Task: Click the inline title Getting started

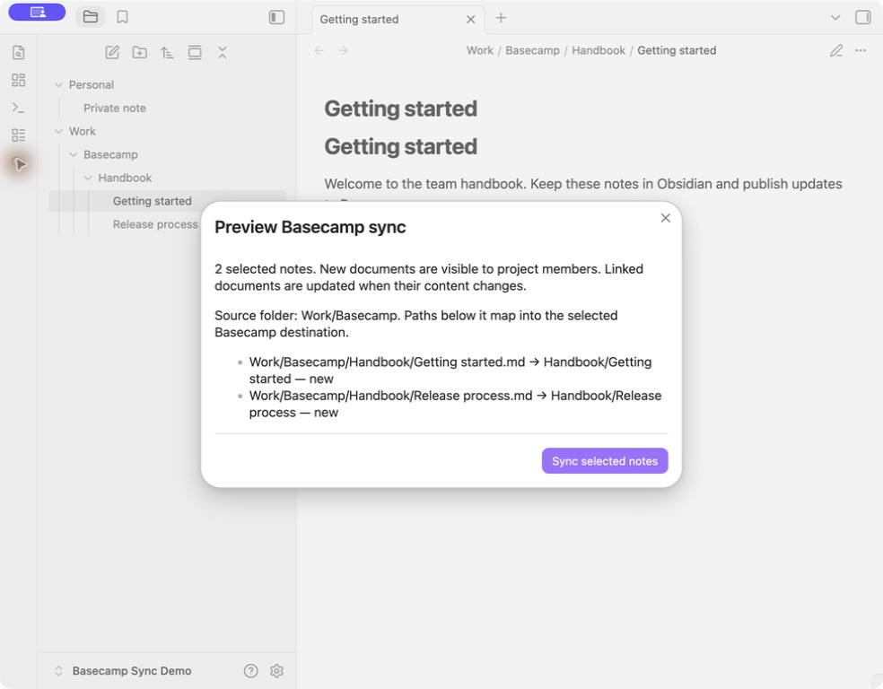Action: pyautogui.click(x=400, y=109)
